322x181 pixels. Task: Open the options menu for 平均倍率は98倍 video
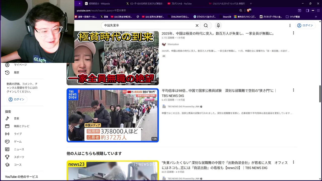click(x=293, y=90)
